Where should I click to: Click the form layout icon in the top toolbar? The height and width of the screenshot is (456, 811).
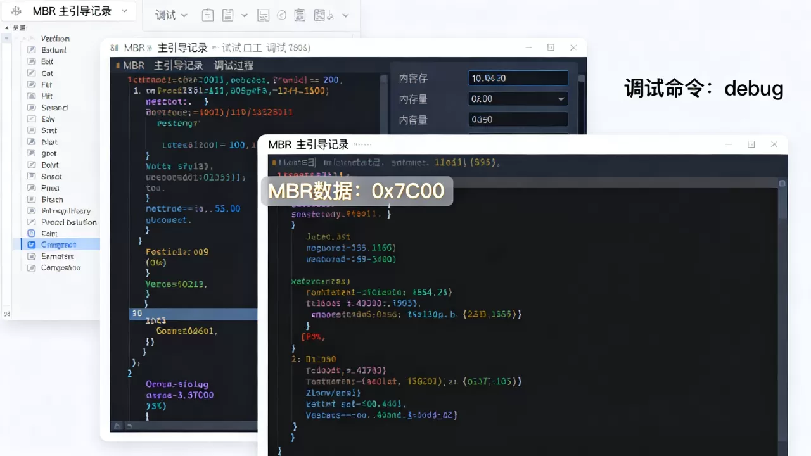264,15
